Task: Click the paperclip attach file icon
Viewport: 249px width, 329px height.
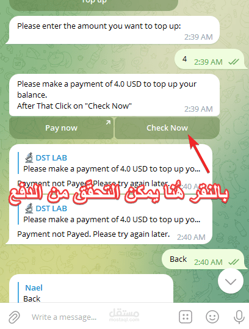Action: point(14,317)
